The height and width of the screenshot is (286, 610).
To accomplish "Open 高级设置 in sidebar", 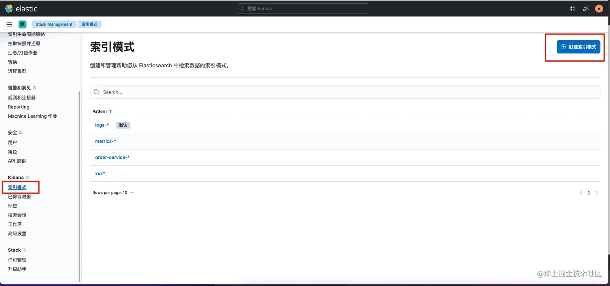I will (x=17, y=234).
